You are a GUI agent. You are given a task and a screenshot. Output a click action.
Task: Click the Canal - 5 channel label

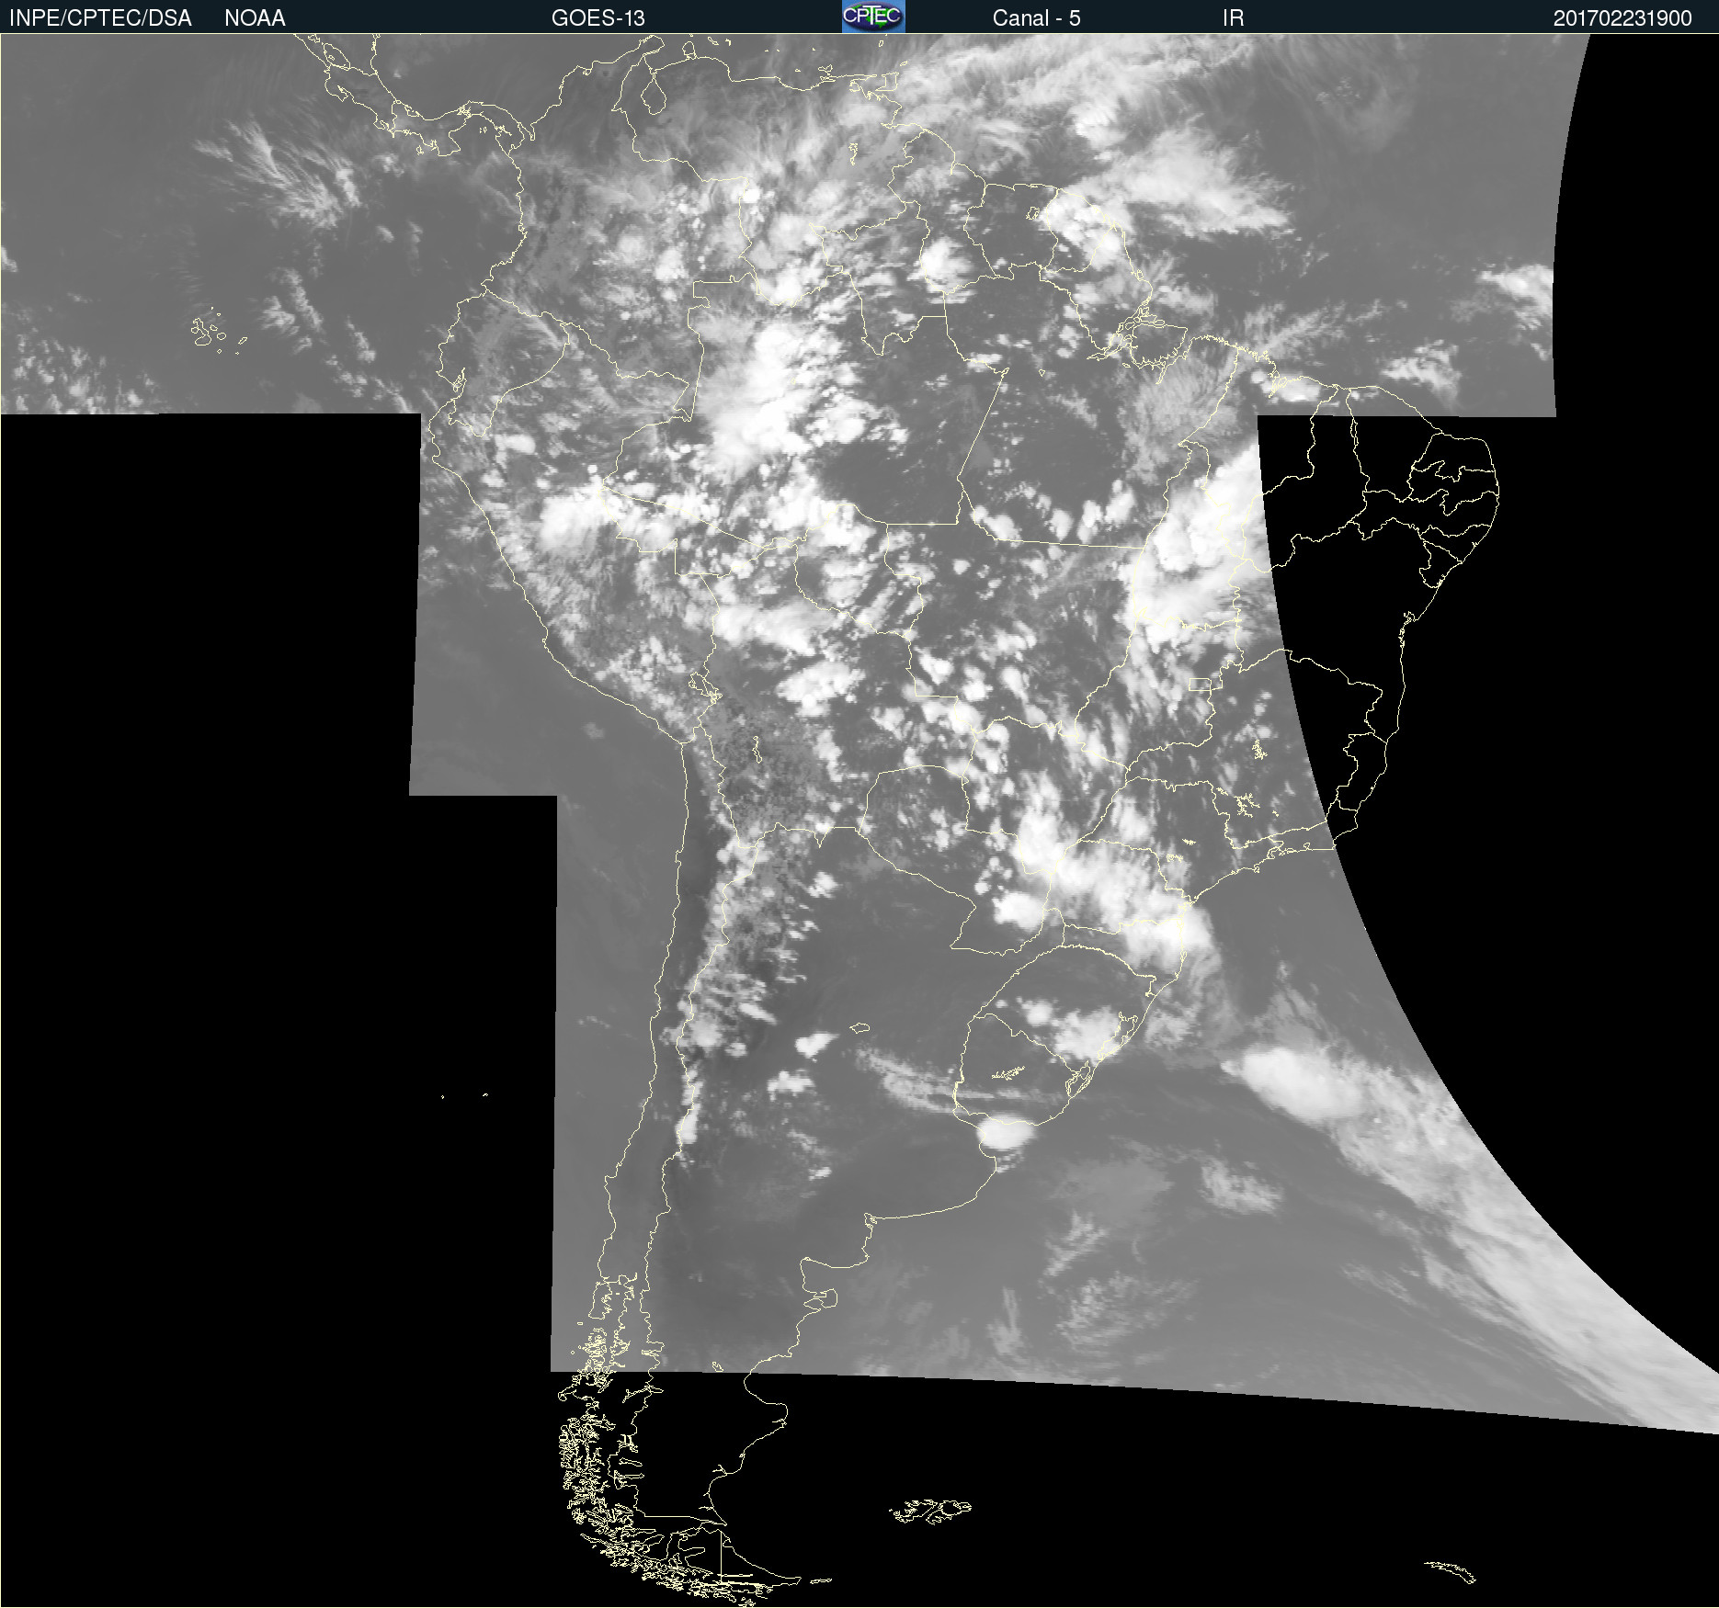pos(1036,18)
